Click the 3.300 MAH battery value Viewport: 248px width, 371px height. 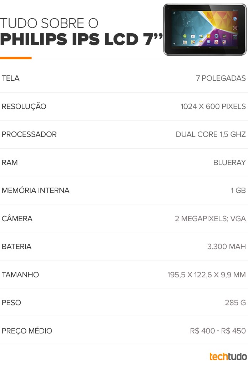[x=227, y=247]
